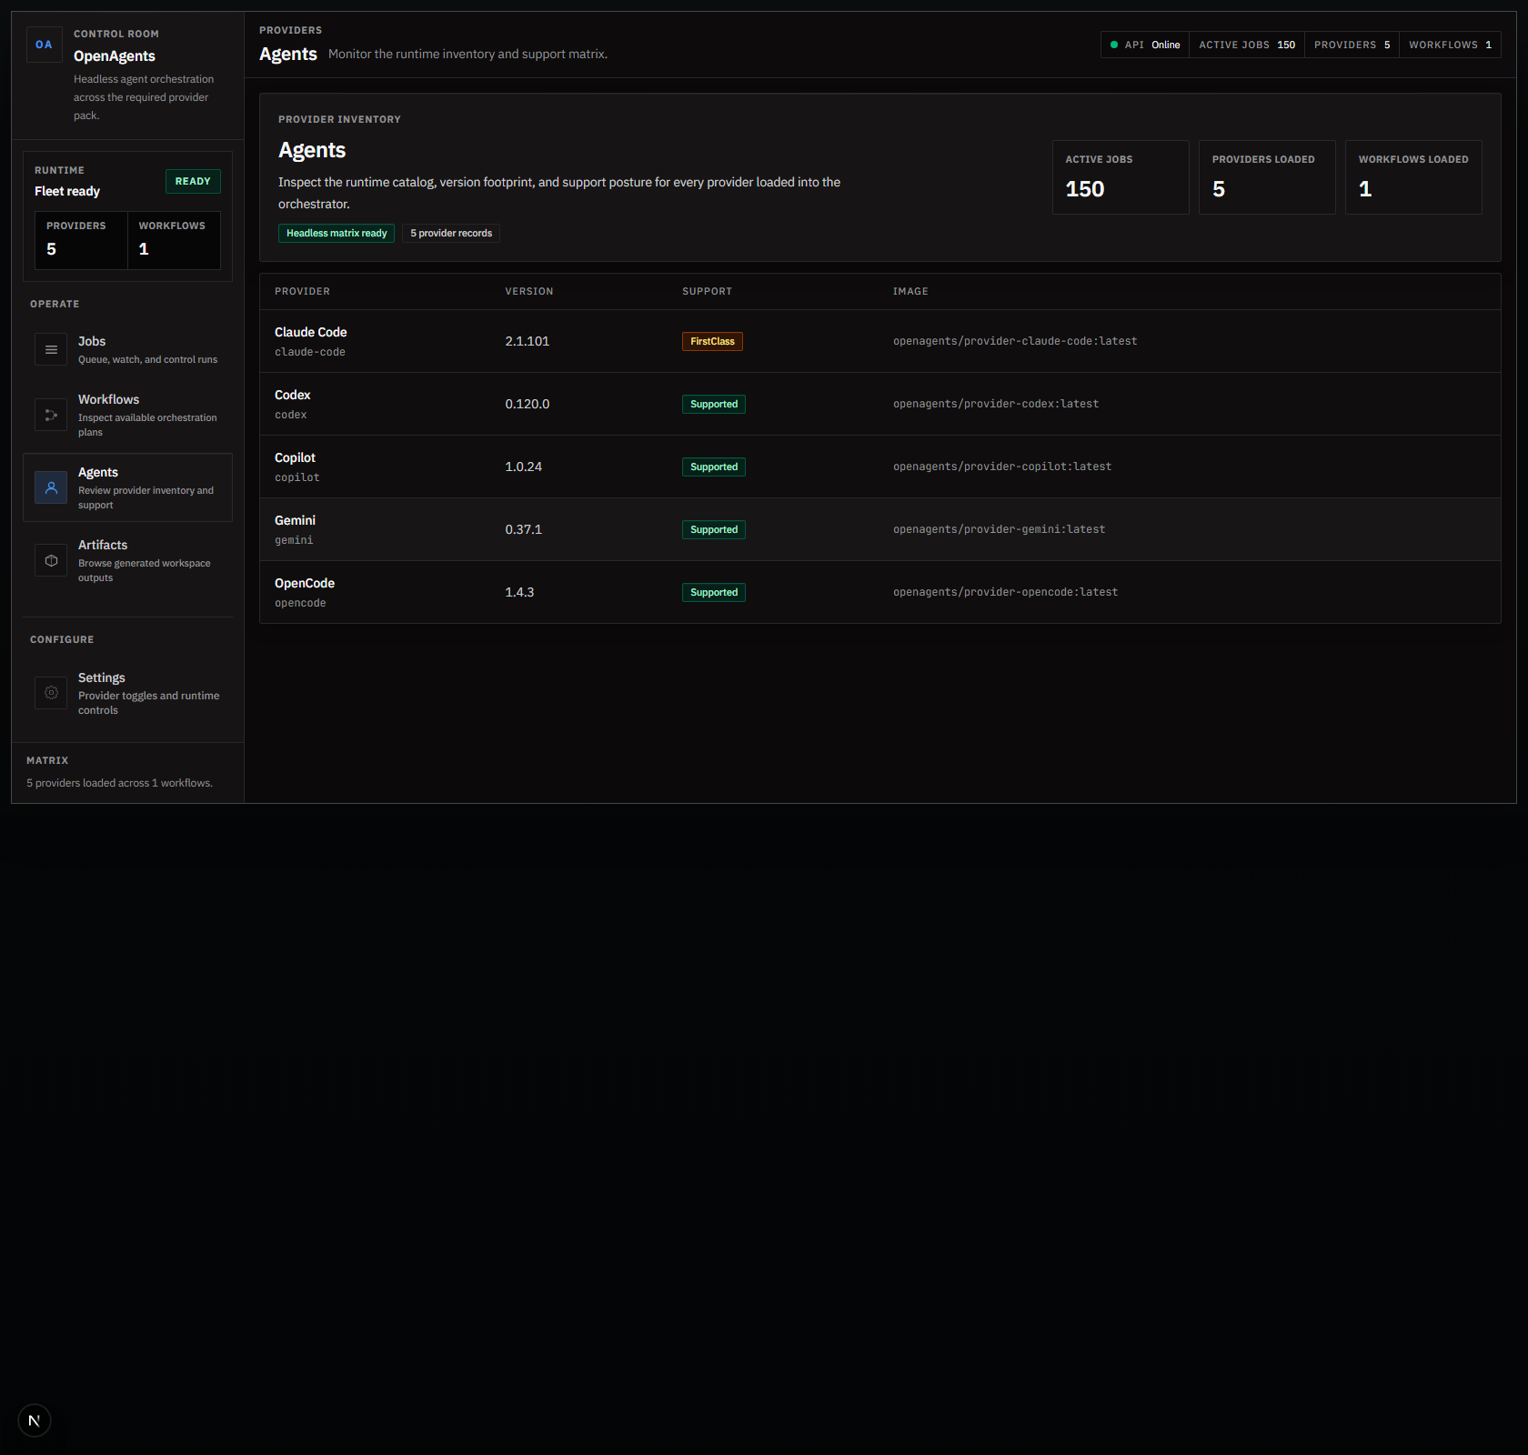Click the FirstClass support badge
The image size is (1528, 1455).
(712, 341)
